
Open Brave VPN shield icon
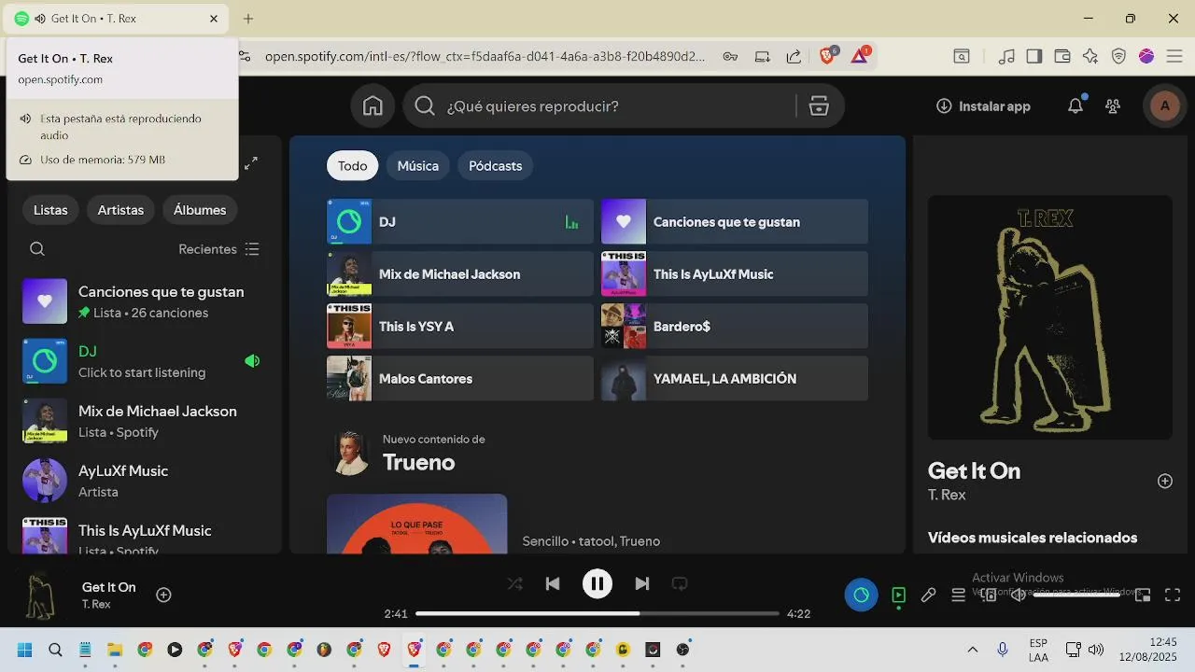tap(1118, 56)
